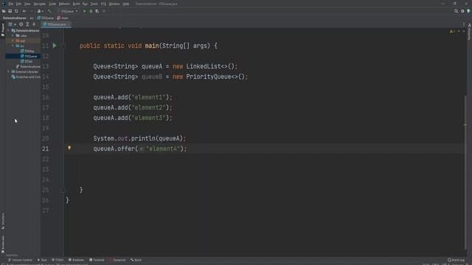Collapse the src folder node

(x=13, y=46)
